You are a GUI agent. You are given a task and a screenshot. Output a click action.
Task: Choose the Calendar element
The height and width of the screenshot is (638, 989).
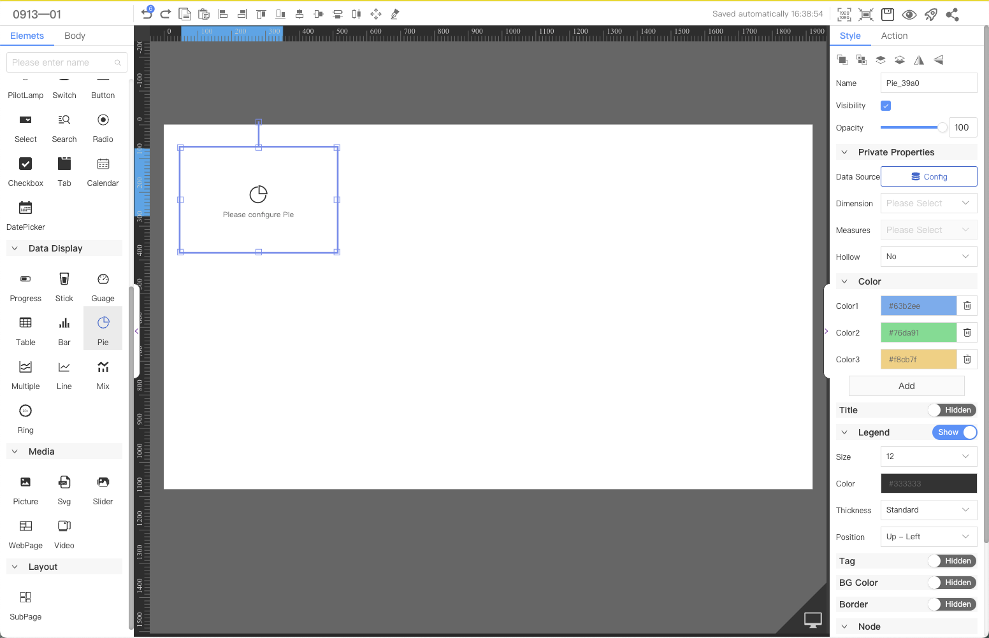tap(103, 171)
